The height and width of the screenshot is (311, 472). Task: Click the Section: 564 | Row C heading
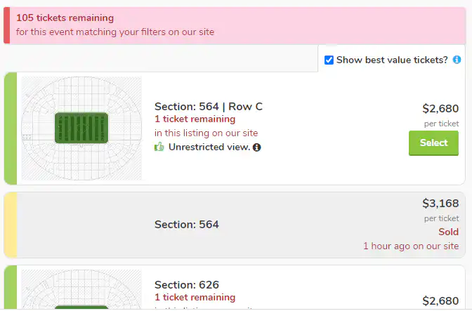click(208, 107)
